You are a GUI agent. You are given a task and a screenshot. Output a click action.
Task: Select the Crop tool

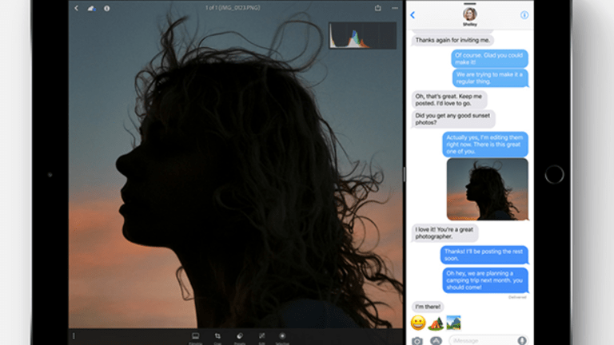(217, 338)
